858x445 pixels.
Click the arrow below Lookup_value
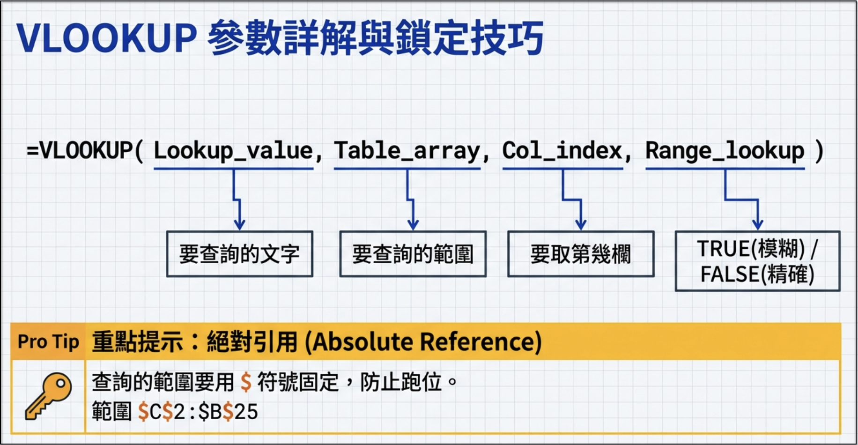(x=237, y=199)
